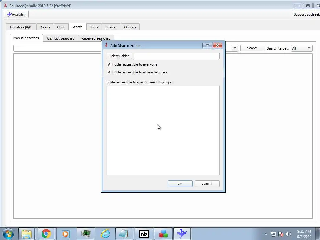Click the help question mark button in dialog
This screenshot has width=320, height=240.
[207, 46]
